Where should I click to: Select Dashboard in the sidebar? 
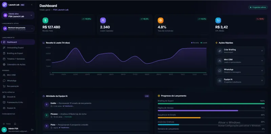pyautogui.click(x=18, y=42)
